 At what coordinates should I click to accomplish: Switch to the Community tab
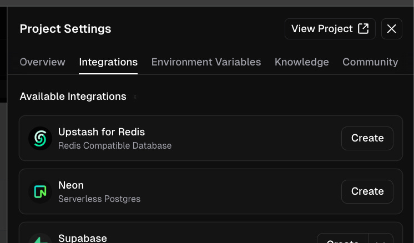pos(370,62)
